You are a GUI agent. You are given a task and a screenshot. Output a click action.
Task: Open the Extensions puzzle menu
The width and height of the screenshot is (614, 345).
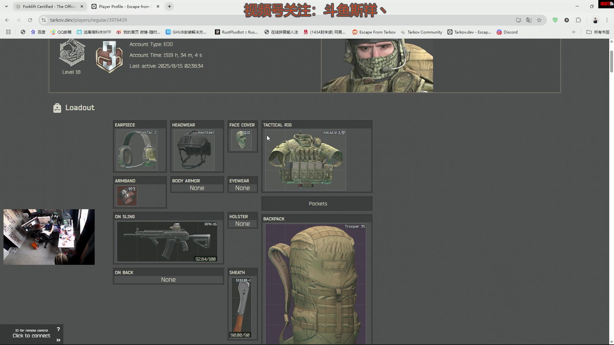578,20
